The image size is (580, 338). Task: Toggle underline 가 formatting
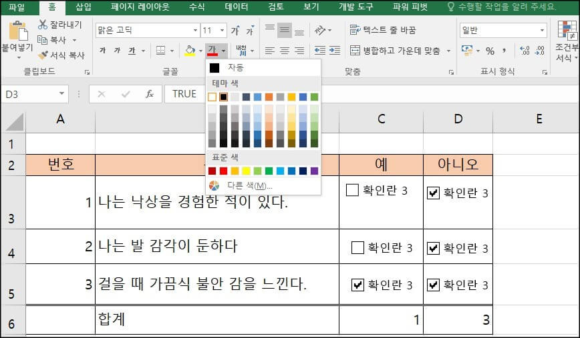[132, 51]
